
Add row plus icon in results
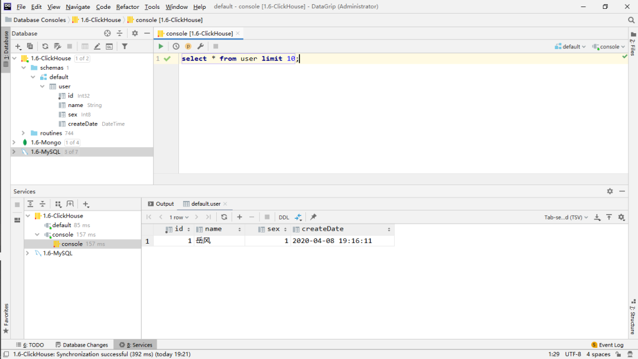pyautogui.click(x=239, y=217)
